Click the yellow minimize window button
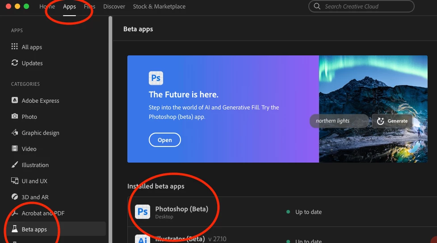Image resolution: width=437 pixels, height=243 pixels. 17,6
